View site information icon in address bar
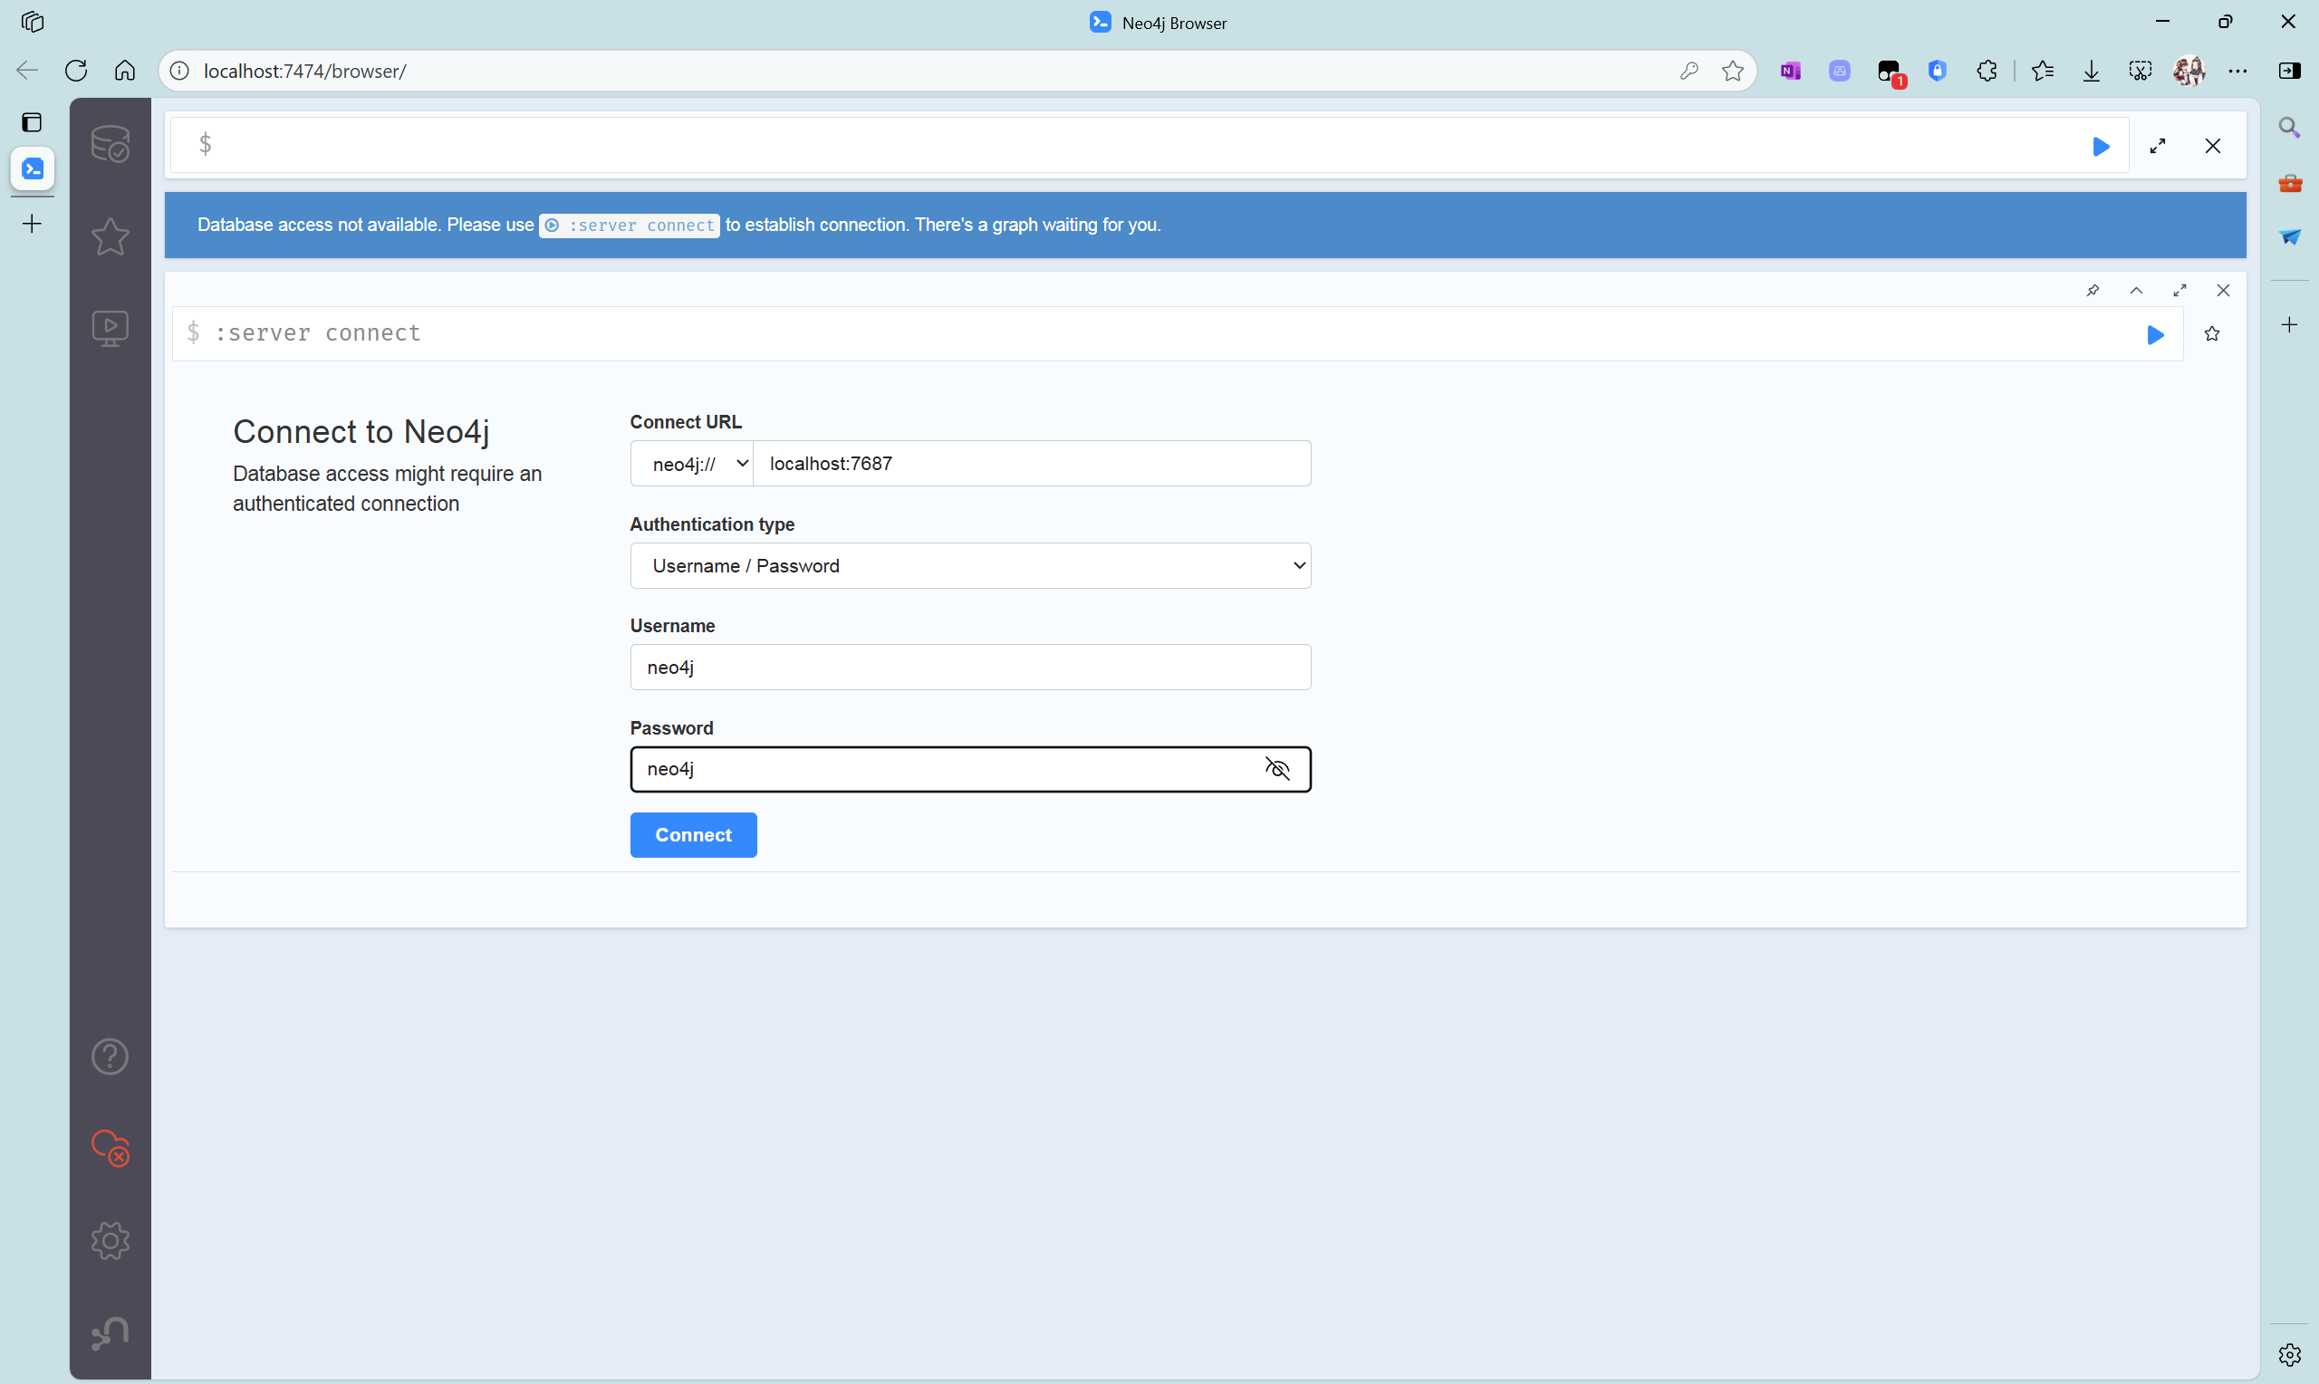The width and height of the screenshot is (2319, 1384). 180,71
